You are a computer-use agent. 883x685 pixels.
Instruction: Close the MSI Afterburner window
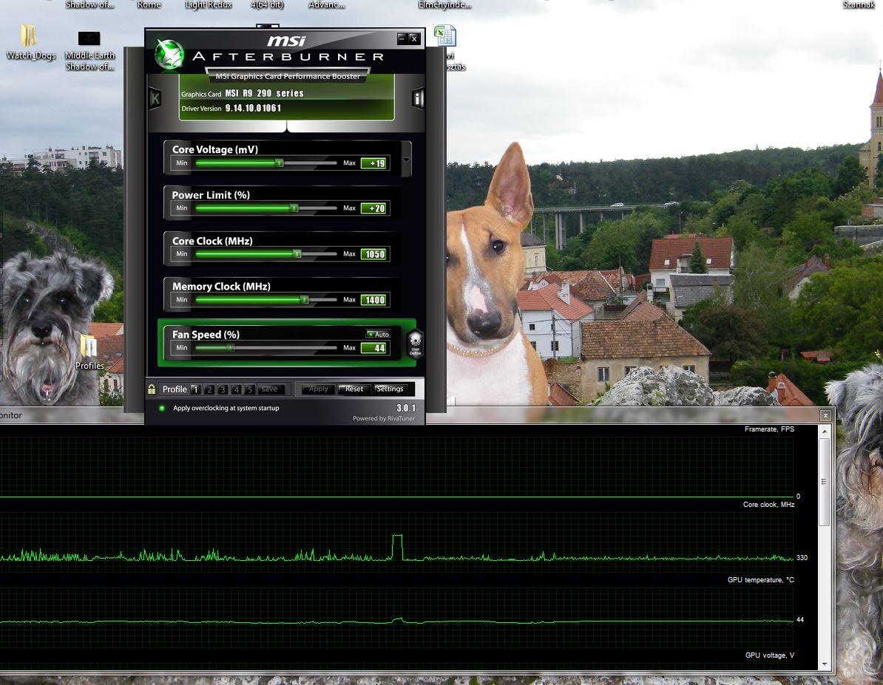tap(414, 38)
